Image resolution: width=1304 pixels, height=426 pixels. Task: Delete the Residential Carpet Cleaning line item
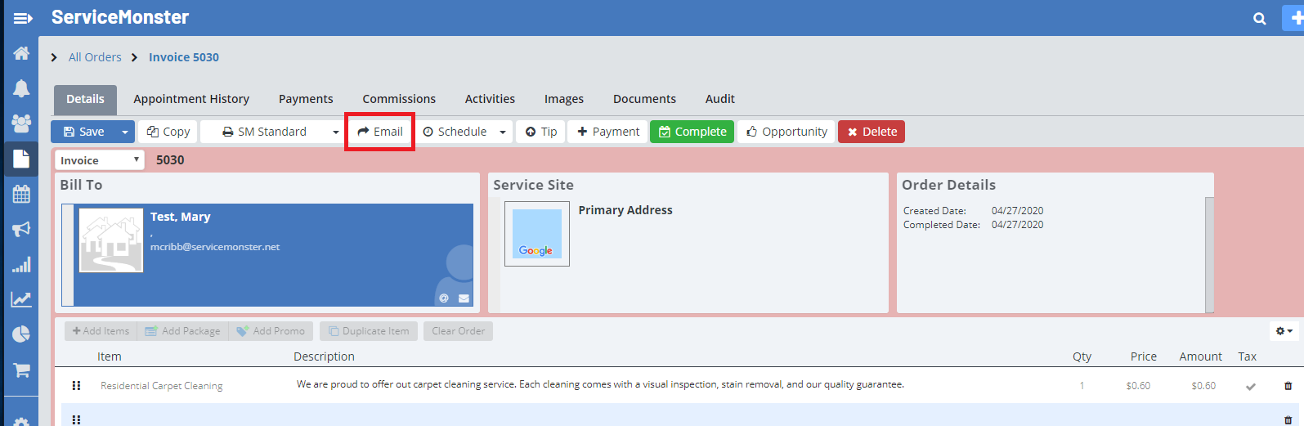pyautogui.click(x=1288, y=386)
